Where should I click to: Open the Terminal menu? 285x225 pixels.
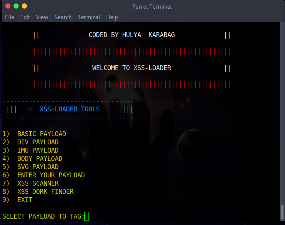(x=89, y=17)
